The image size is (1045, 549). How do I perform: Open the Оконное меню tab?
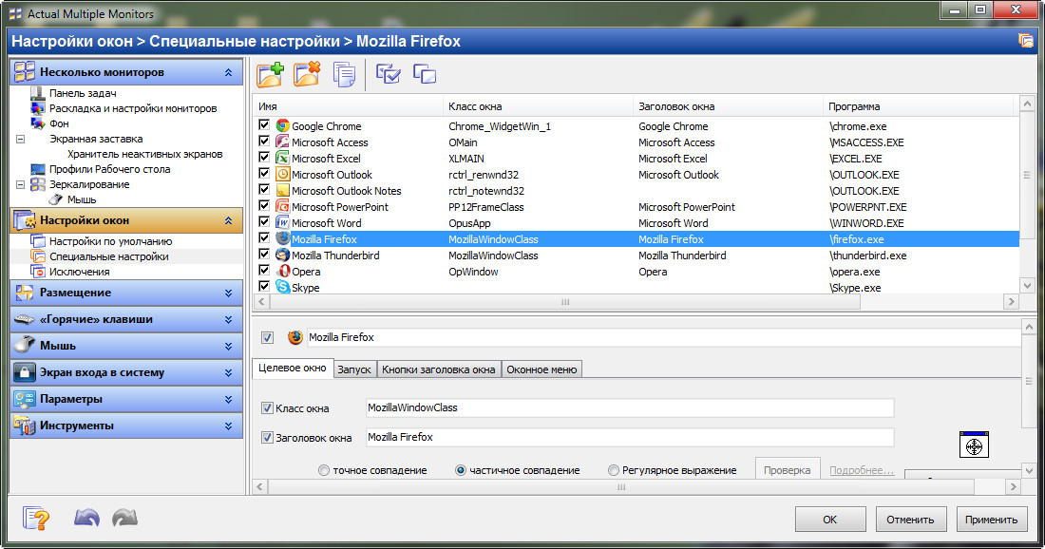[541, 369]
